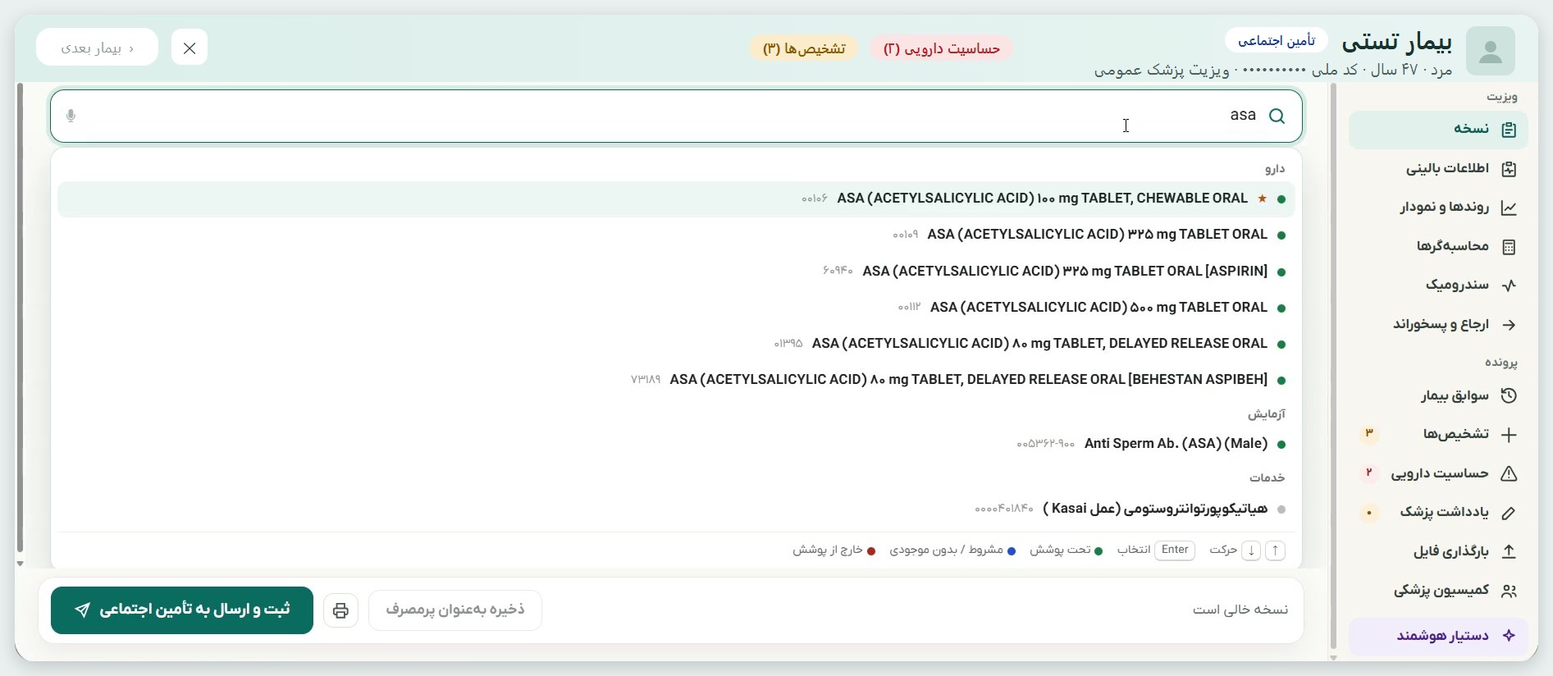Click the تأمین اجتماعی insurance badge
Image resolution: width=1553 pixels, height=676 pixels.
(x=1277, y=40)
